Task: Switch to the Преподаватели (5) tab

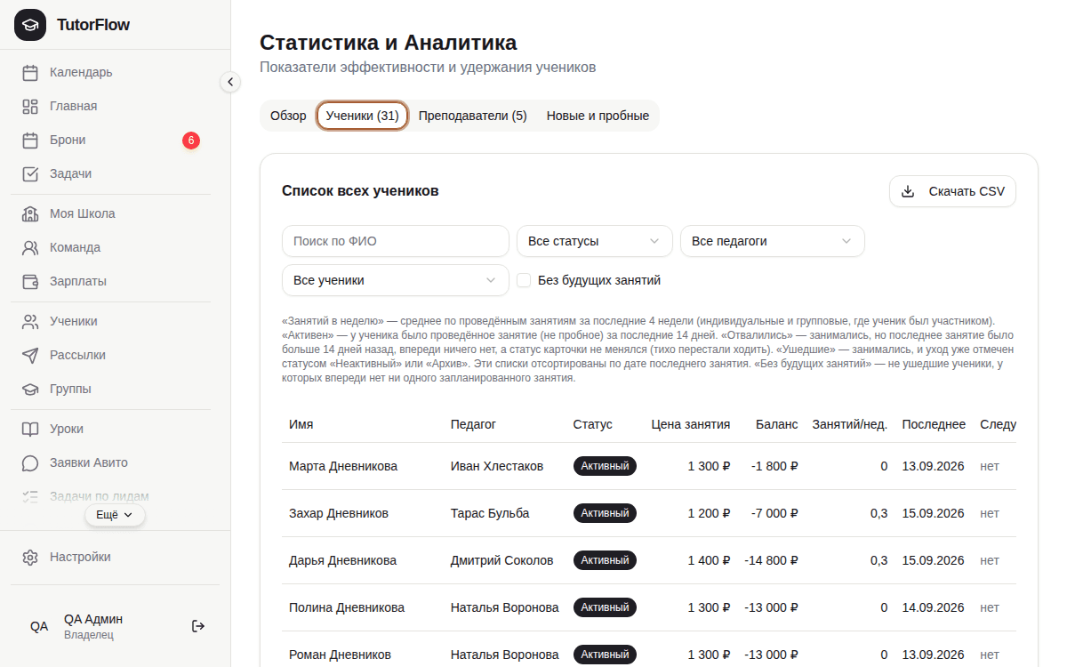Action: [x=473, y=116]
